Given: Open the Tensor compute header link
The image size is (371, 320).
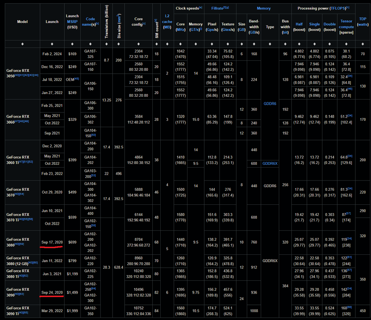Looking at the screenshot, I should [346, 24].
